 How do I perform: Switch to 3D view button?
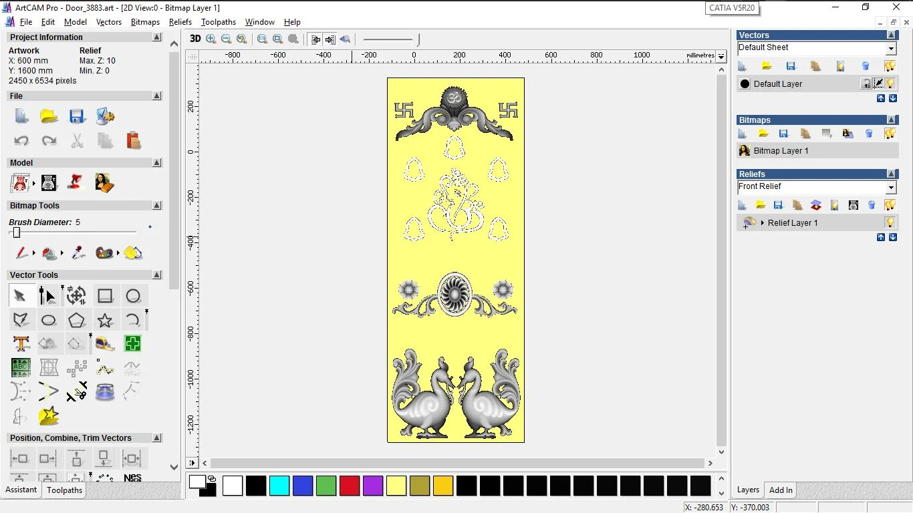pyautogui.click(x=195, y=39)
